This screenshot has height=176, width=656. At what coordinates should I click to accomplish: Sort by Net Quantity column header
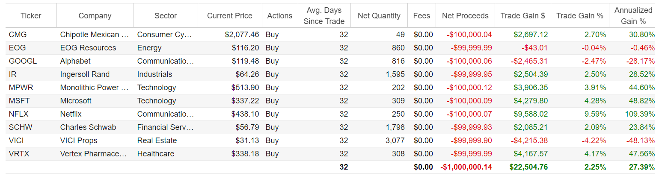click(x=379, y=16)
